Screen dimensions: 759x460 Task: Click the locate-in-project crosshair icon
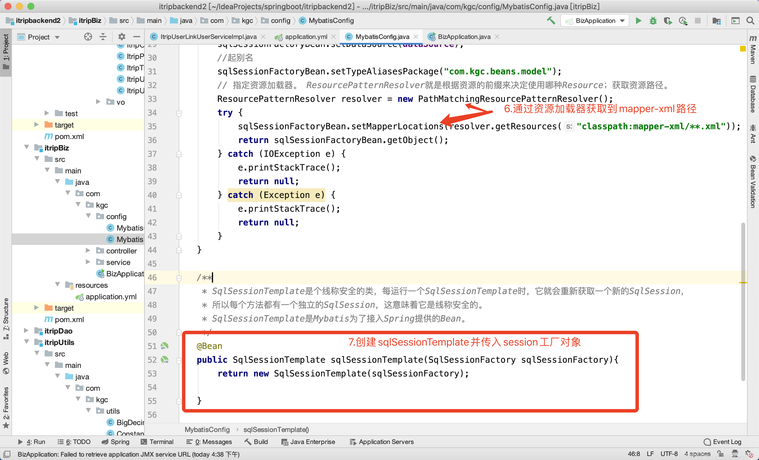tap(88, 37)
